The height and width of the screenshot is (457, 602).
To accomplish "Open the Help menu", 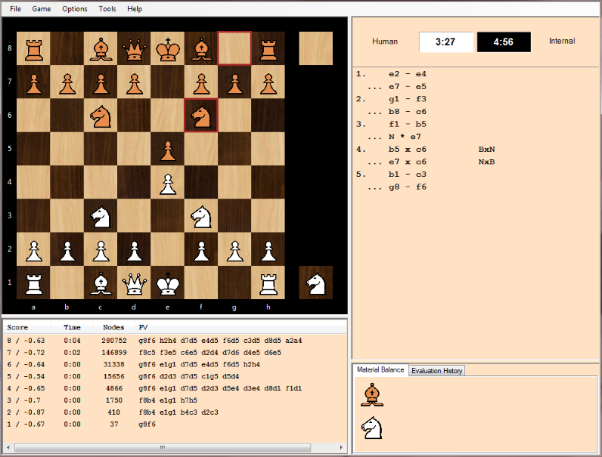I will point(135,8).
